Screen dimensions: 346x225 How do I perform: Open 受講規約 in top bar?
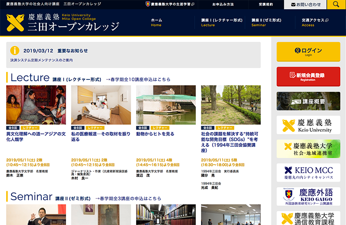pos(266,4)
